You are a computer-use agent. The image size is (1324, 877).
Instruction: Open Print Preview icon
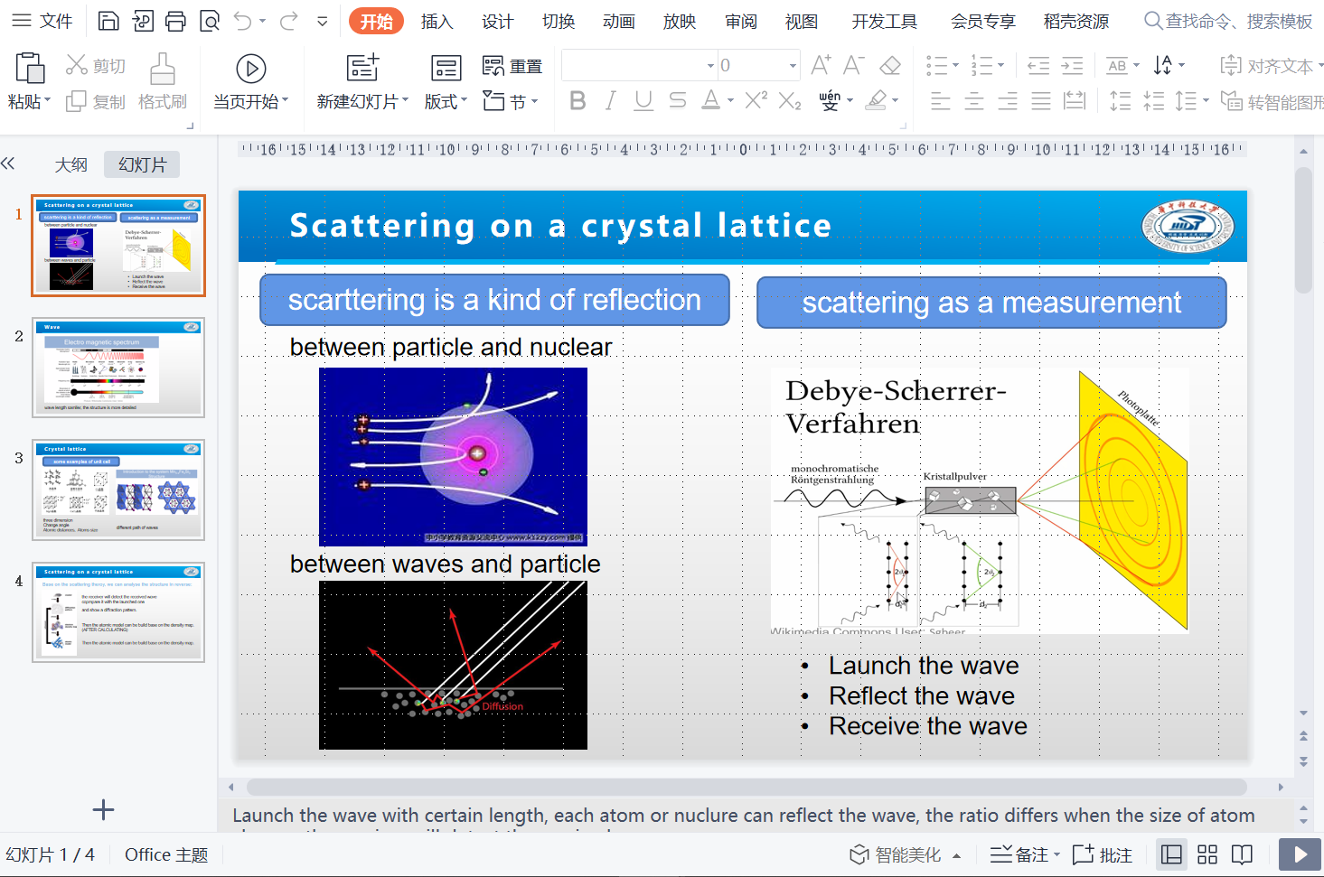[x=209, y=21]
